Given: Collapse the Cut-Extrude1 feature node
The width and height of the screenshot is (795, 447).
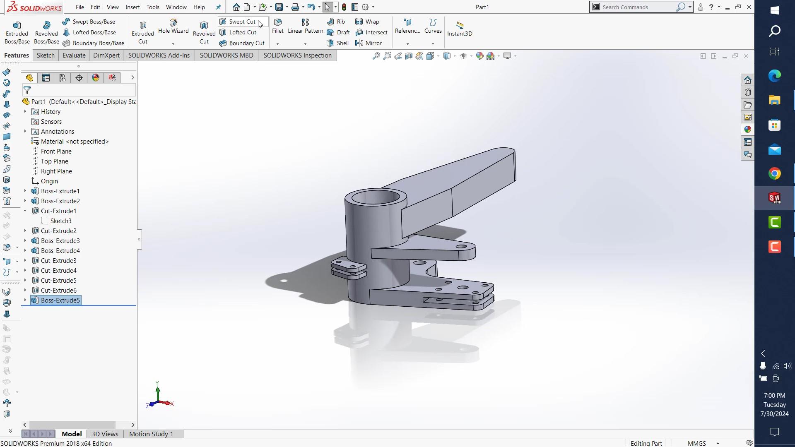Looking at the screenshot, I should click(25, 211).
